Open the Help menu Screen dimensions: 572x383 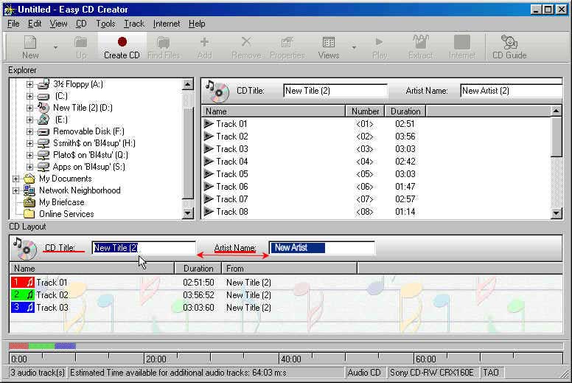click(197, 24)
